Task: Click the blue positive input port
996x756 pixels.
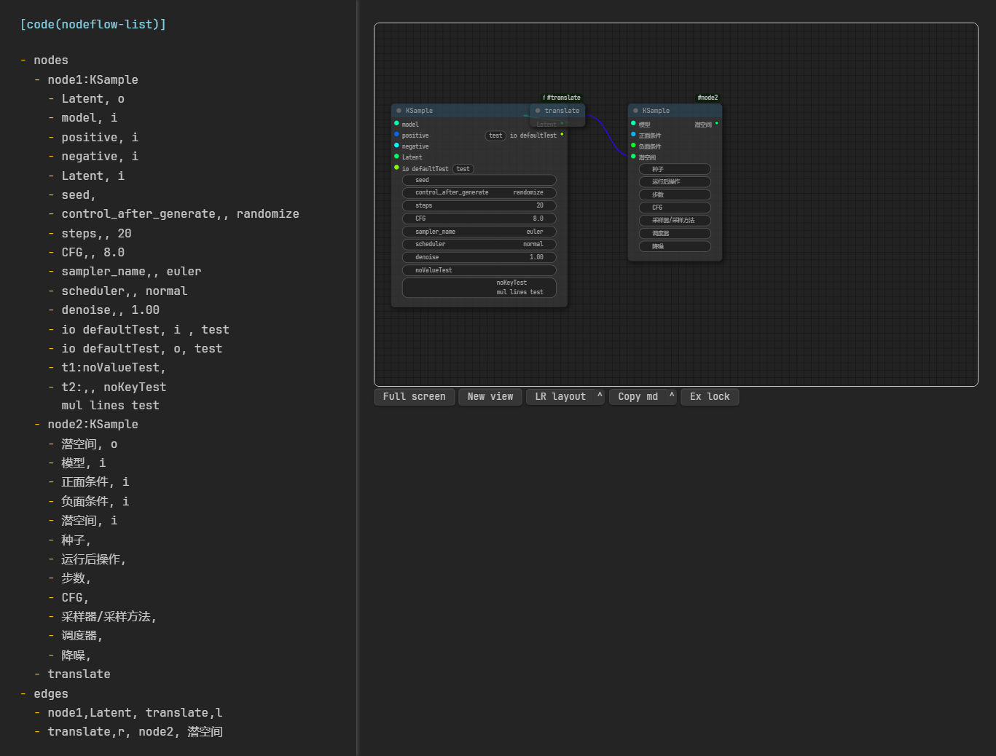Action: point(396,135)
